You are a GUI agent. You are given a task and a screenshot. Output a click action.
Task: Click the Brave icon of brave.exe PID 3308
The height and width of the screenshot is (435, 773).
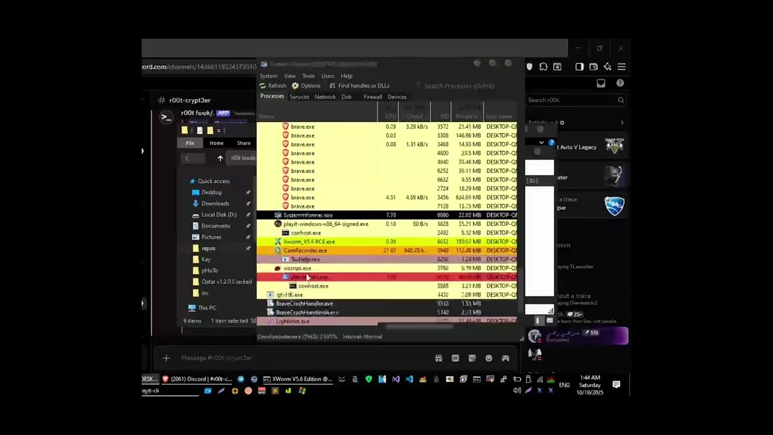(286, 135)
